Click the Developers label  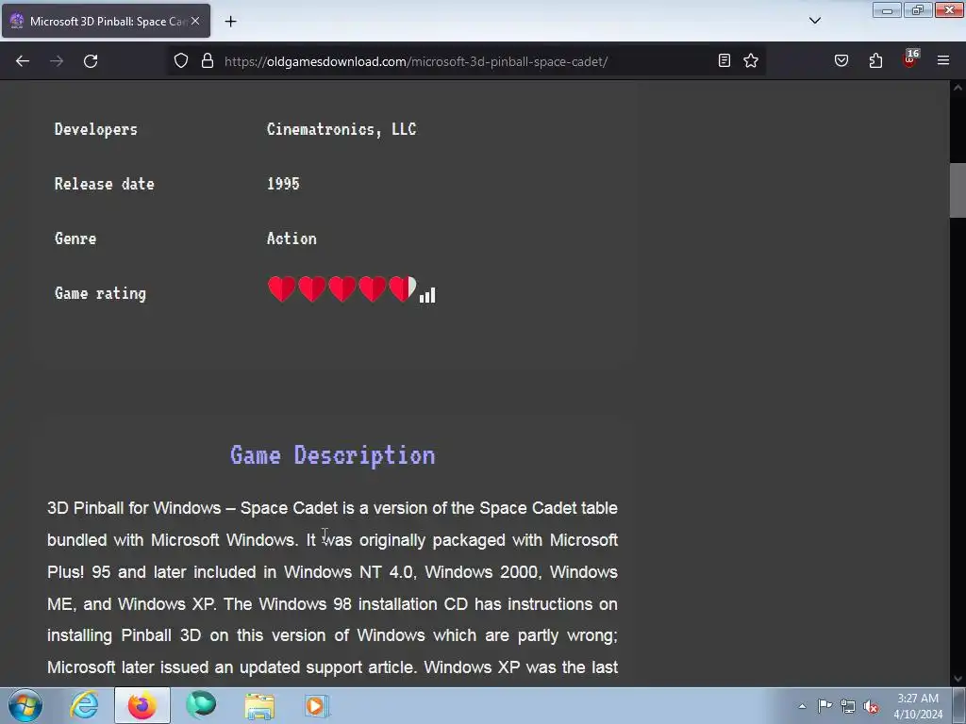click(x=96, y=129)
